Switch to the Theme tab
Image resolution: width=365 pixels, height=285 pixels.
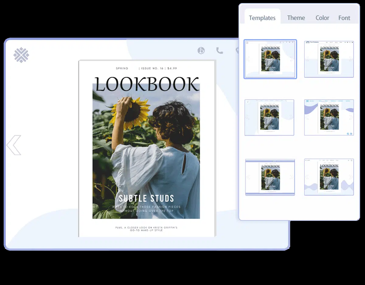296,18
